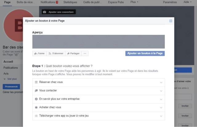Expand Voir plus in left sidebar
197x127 pixels.
click(10, 79)
